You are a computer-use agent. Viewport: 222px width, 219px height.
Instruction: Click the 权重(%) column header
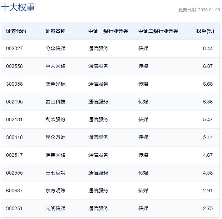coord(205,31)
